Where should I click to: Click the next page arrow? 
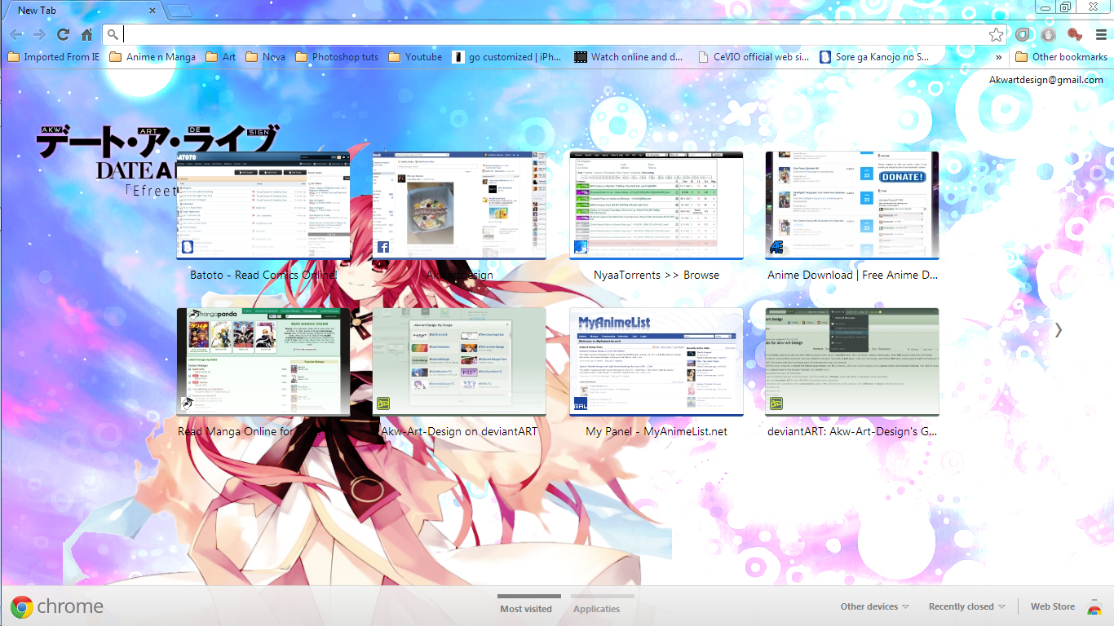(x=1058, y=330)
